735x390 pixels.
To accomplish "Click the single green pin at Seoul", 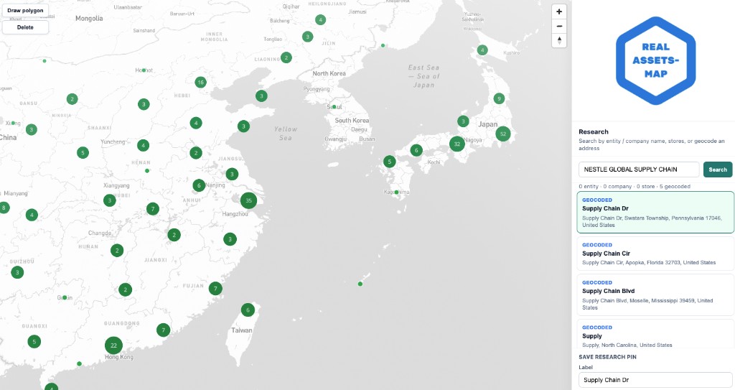I will click(x=334, y=107).
